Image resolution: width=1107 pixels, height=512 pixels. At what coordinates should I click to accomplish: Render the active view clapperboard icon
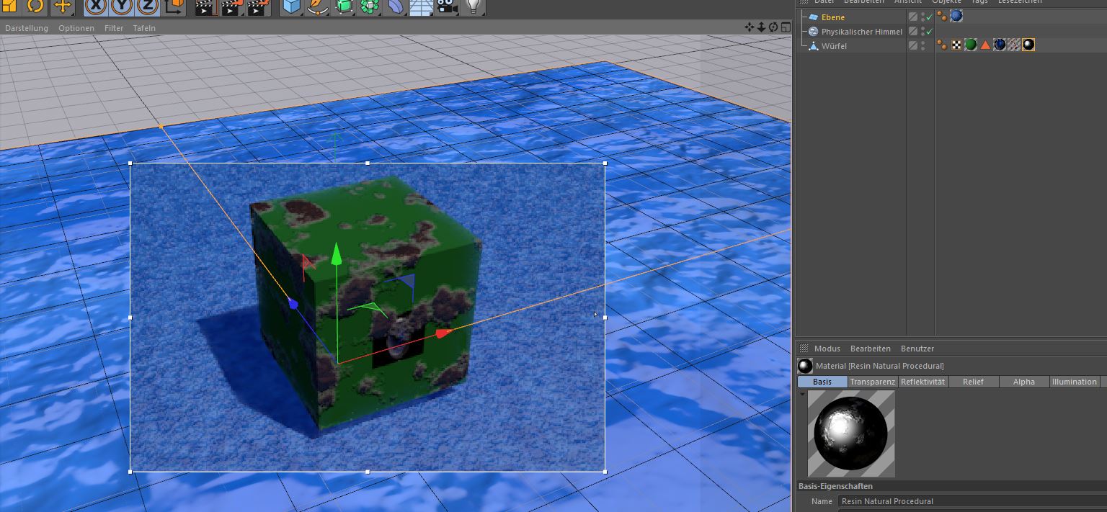tap(205, 6)
